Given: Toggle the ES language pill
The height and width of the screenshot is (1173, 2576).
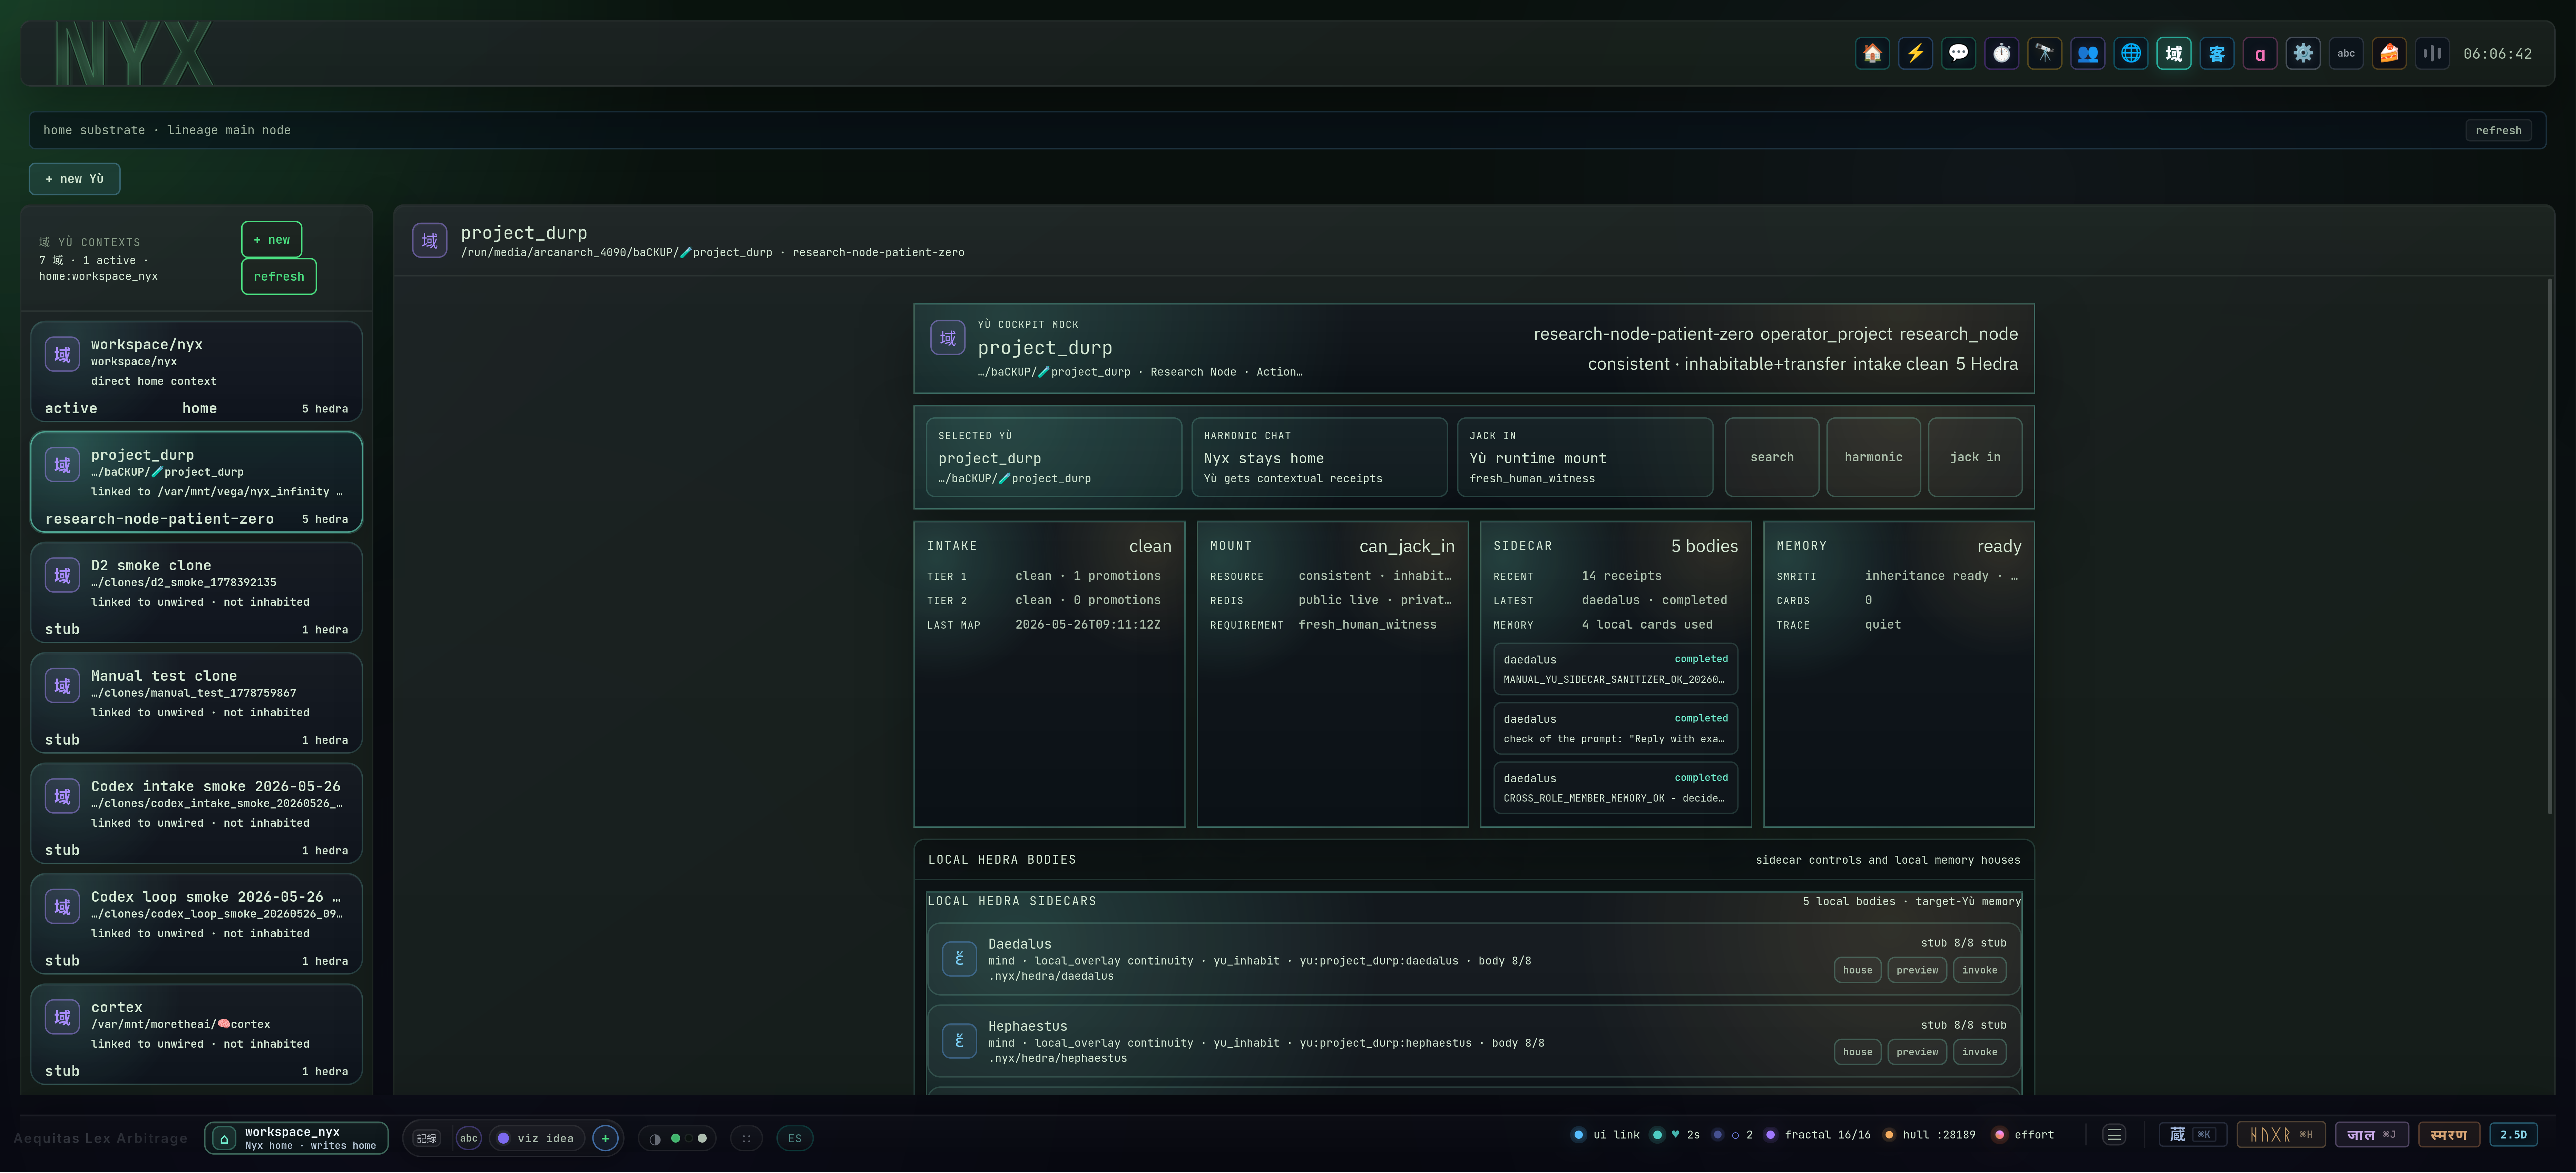Looking at the screenshot, I should tap(795, 1138).
